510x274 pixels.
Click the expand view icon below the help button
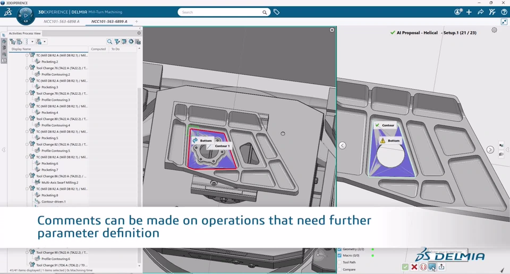click(504, 22)
